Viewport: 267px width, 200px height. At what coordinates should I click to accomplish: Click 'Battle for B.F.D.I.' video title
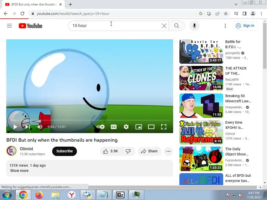click(x=233, y=44)
